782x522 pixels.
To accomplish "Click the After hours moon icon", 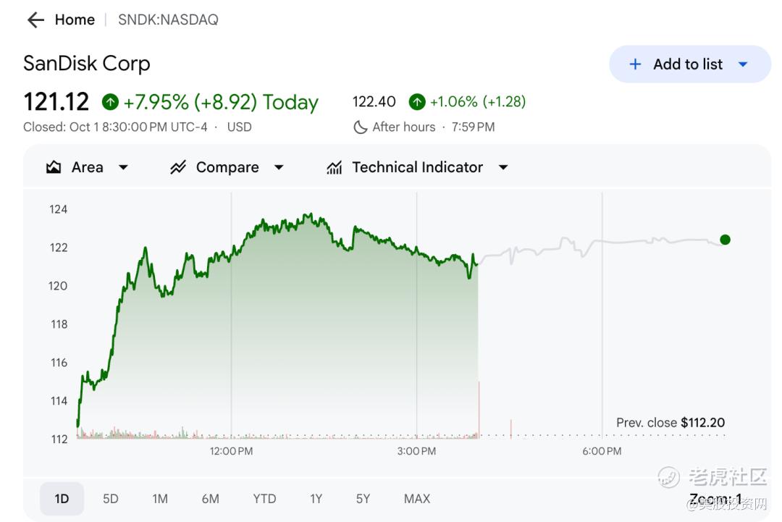I will point(360,127).
